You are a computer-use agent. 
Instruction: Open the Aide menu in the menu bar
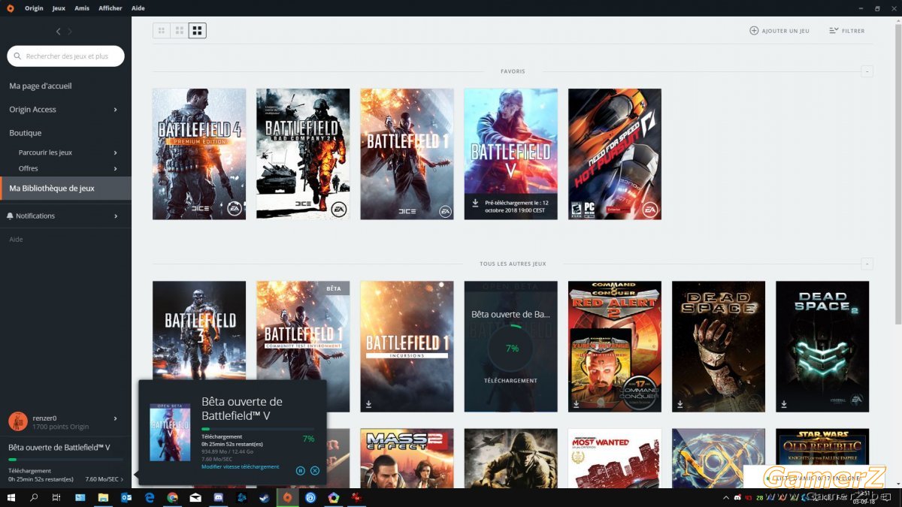pos(138,8)
